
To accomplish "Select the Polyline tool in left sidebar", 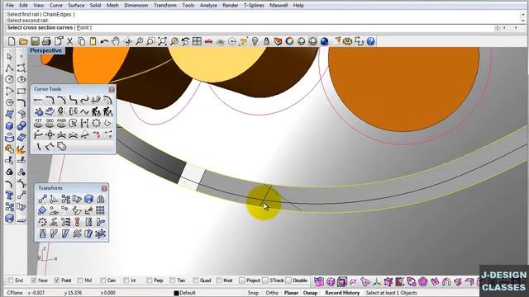I will [x=9, y=68].
